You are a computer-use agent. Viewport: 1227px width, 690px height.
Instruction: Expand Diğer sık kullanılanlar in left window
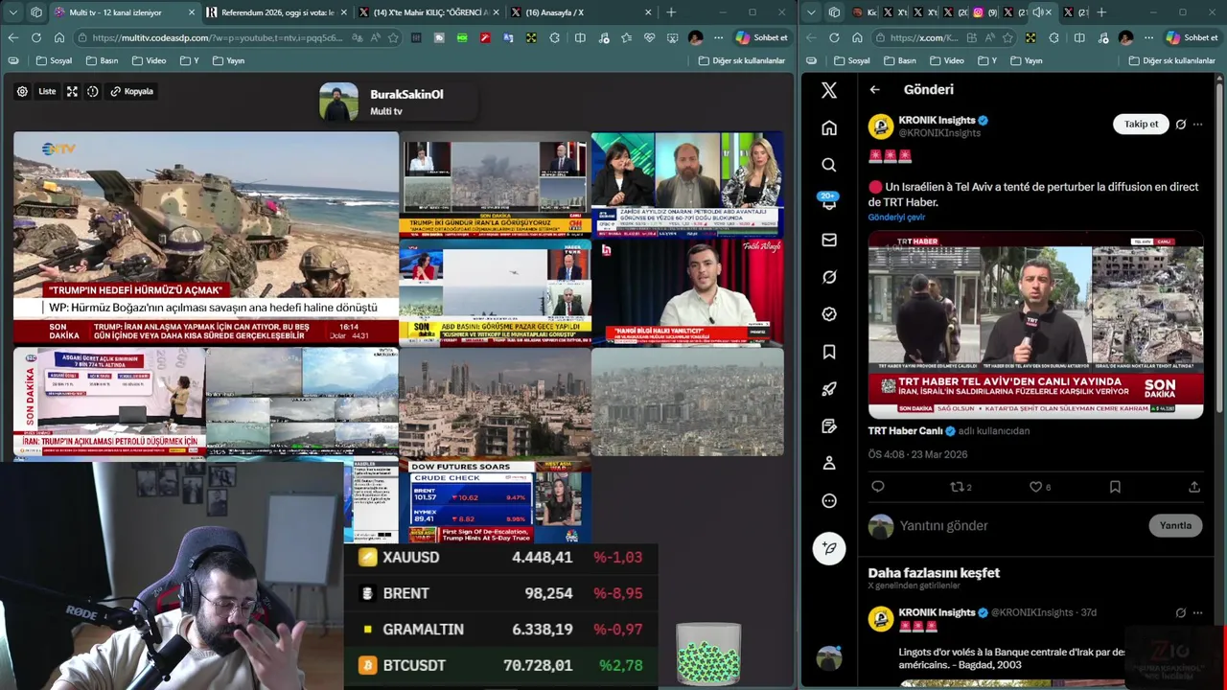[x=742, y=60]
